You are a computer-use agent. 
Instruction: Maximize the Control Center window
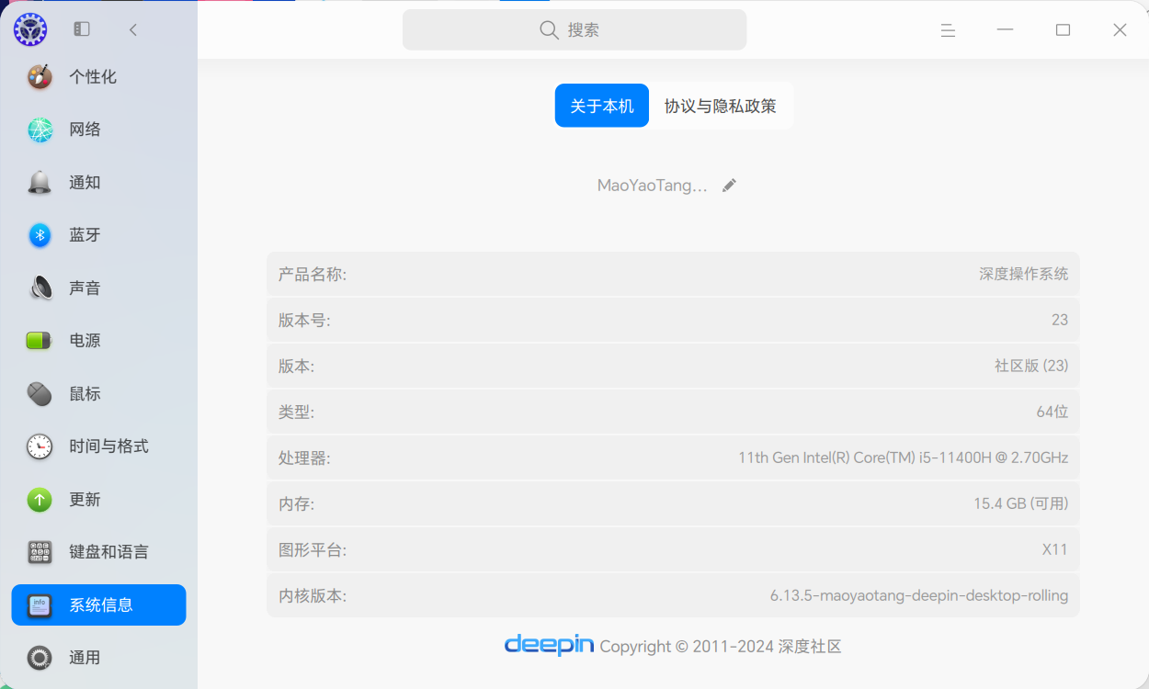click(1063, 30)
